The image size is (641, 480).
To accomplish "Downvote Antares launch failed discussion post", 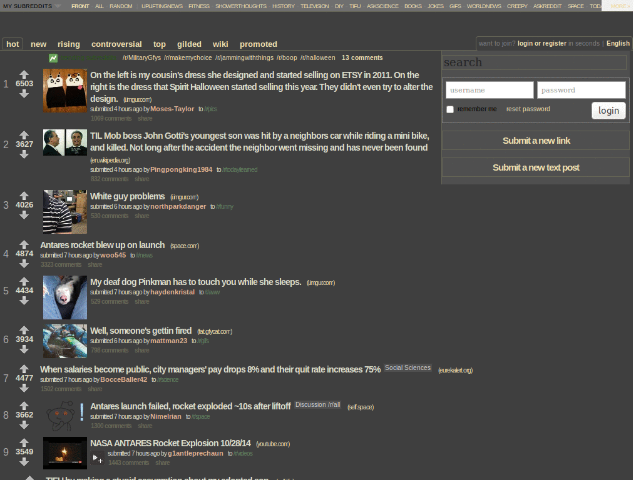I will click(24, 425).
